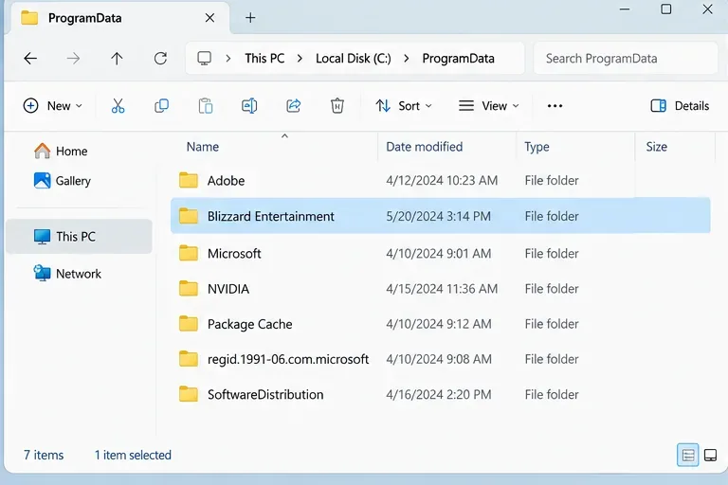Viewport: 728px width, 485px height.
Task: Open the New item dropdown
Action: click(53, 106)
